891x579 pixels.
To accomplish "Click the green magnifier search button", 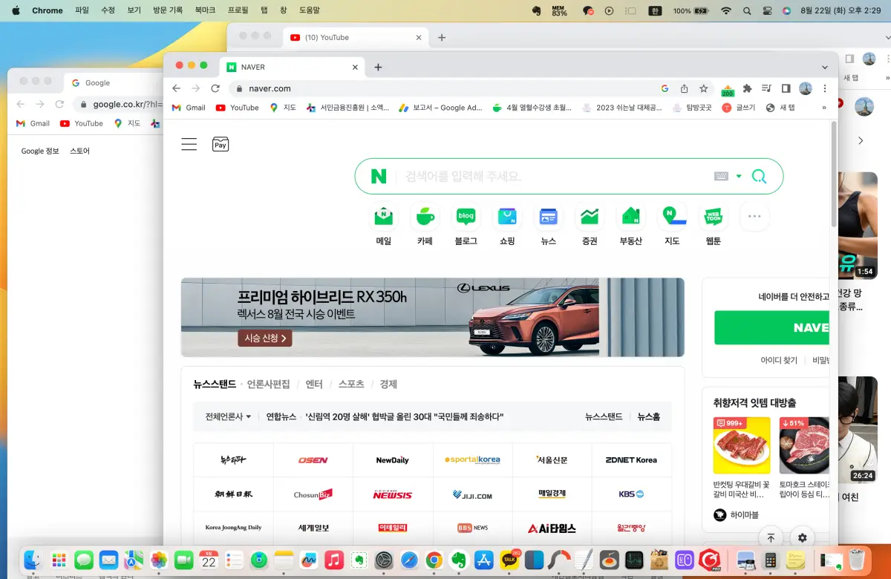I will pyautogui.click(x=759, y=177).
